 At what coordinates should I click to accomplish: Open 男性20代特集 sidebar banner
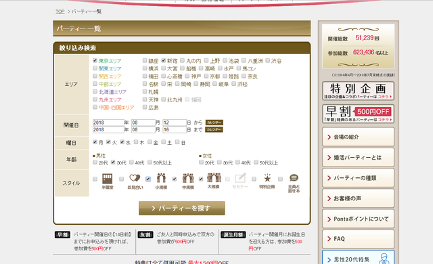[x=358, y=257]
